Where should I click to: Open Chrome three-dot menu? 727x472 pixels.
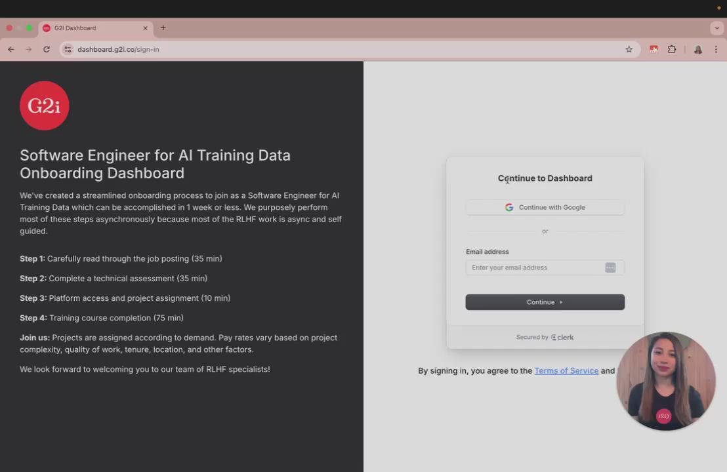coord(716,49)
